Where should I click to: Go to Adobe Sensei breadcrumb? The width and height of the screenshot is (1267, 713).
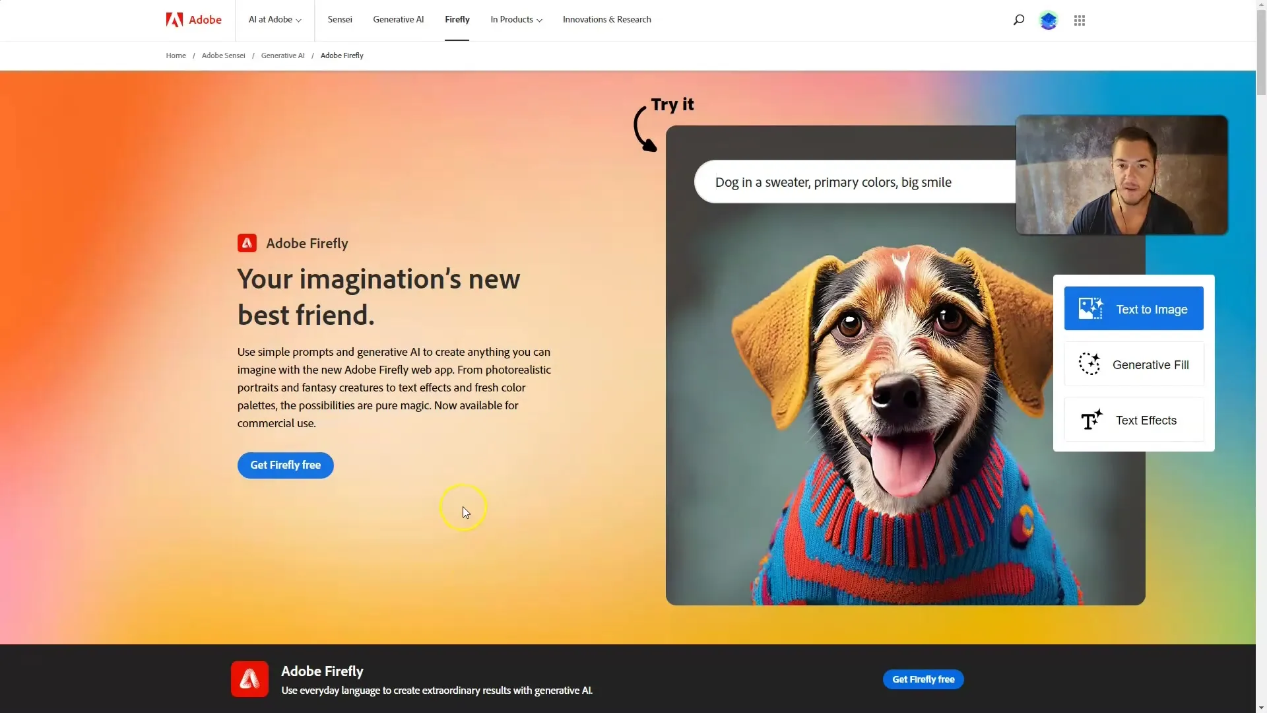[x=223, y=55]
